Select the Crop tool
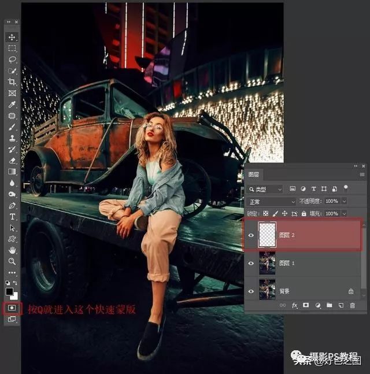Viewport: 370px width, 374px height. (x=12, y=82)
